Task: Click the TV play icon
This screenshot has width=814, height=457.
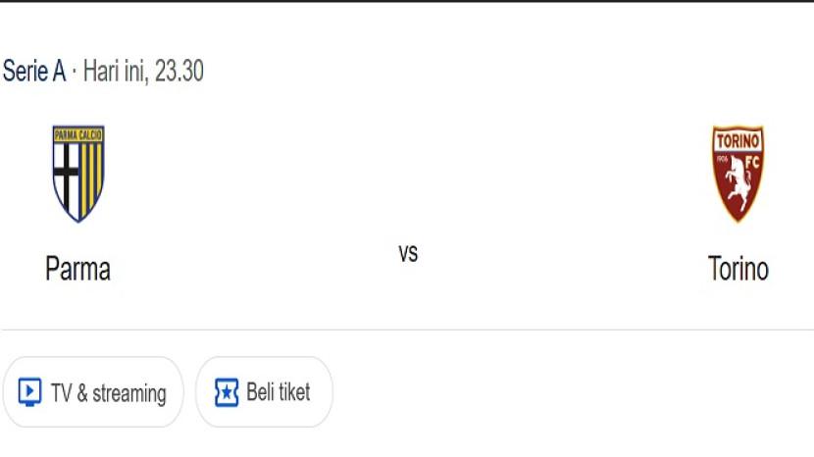Action: [29, 392]
